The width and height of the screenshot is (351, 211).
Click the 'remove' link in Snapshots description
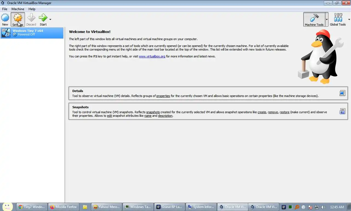point(273,112)
